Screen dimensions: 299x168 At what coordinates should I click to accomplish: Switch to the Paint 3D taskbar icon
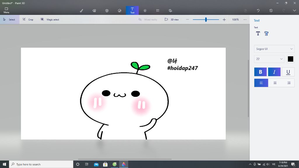point(124,164)
